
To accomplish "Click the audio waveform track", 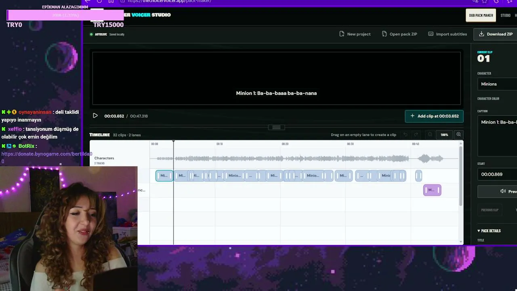I will tap(304, 158).
